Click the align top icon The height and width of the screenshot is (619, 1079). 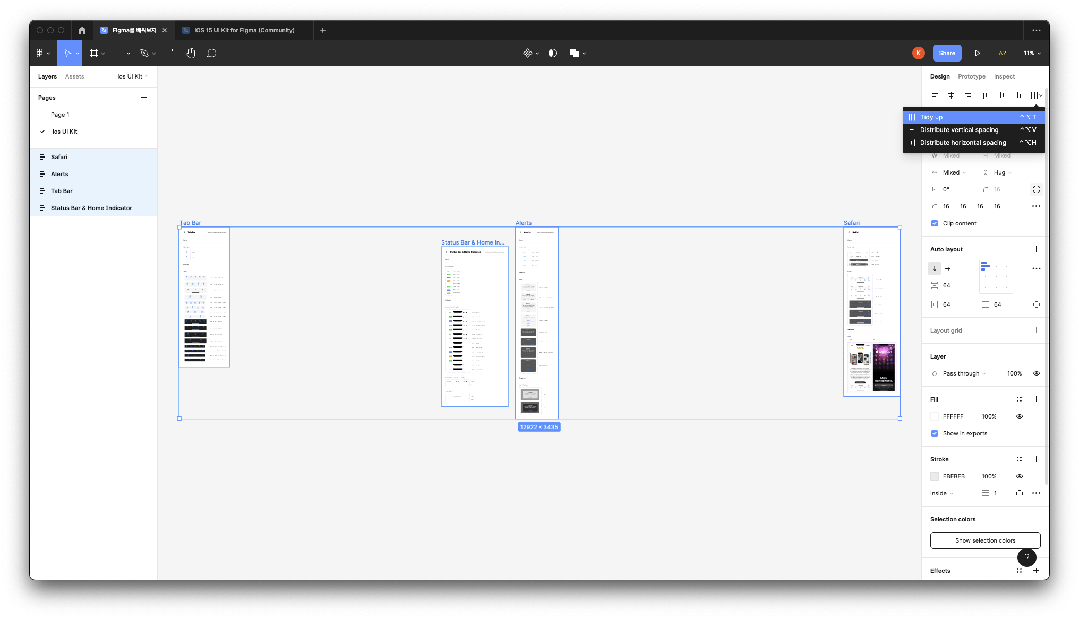(x=985, y=95)
